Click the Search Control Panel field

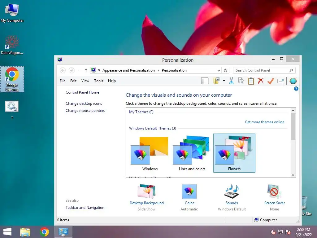(x=264, y=70)
